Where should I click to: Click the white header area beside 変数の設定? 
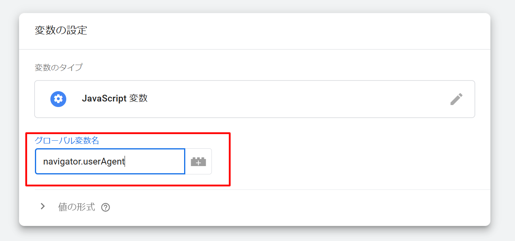(286, 31)
